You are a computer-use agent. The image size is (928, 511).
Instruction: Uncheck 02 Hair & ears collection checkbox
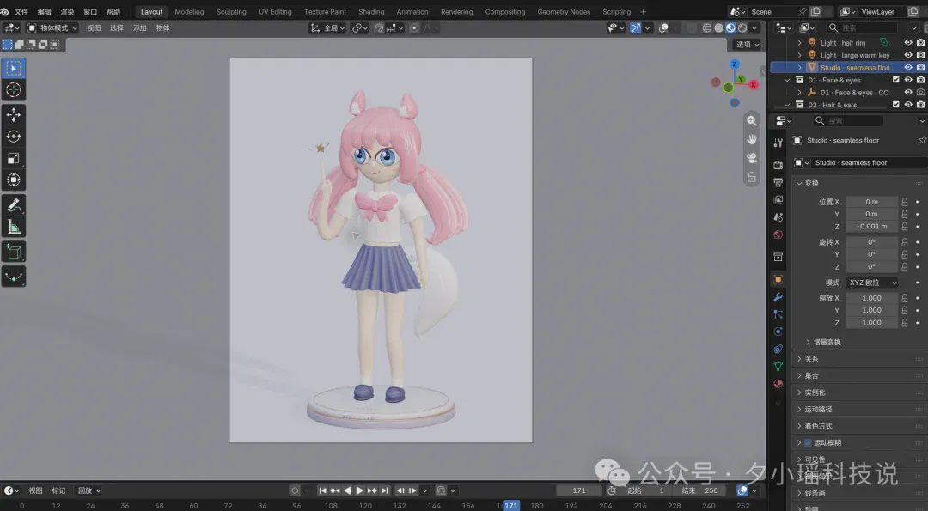[895, 105]
